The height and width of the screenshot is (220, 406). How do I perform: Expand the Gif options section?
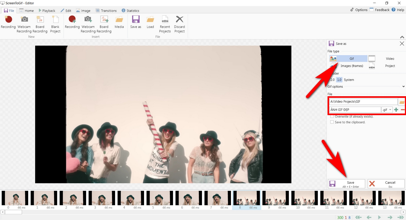[403, 86]
